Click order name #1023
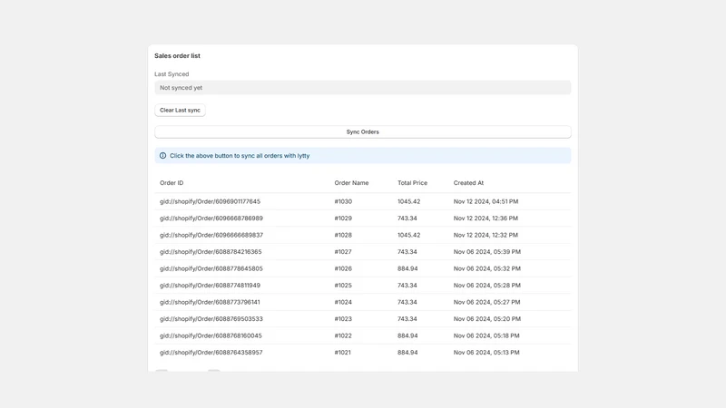The height and width of the screenshot is (408, 726). (x=343, y=319)
